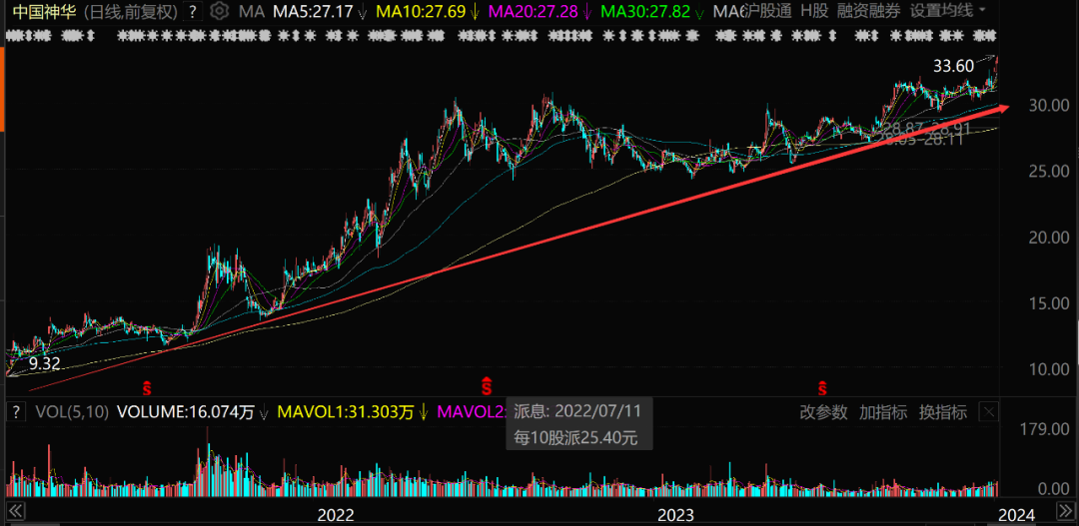Select the MA5:27.17 value
Image resolution: width=1079 pixels, height=526 pixels.
[x=313, y=11]
